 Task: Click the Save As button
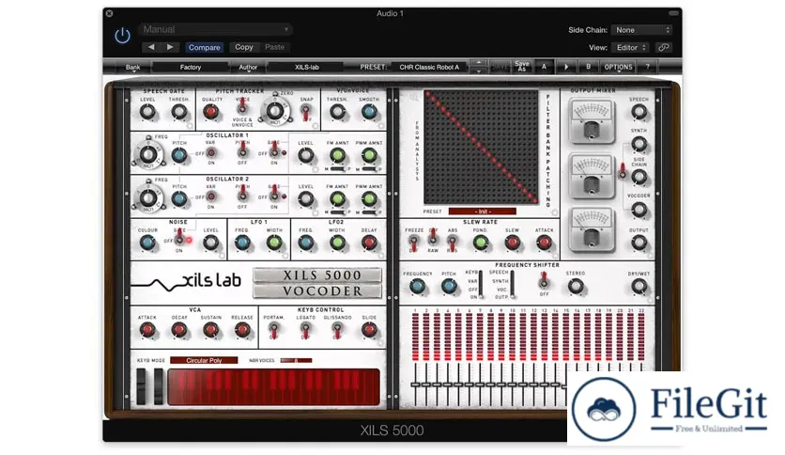tap(522, 67)
